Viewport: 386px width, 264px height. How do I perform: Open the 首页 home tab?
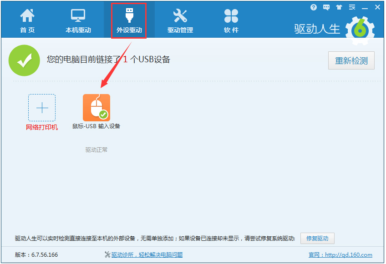pyautogui.click(x=27, y=20)
